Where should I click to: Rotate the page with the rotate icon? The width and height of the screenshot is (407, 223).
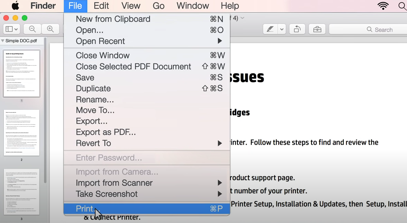pos(297,29)
